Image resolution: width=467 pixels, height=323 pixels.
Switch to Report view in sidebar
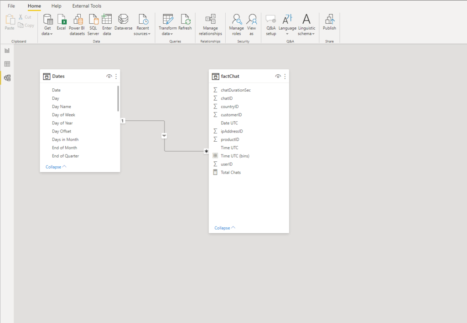tap(7, 51)
